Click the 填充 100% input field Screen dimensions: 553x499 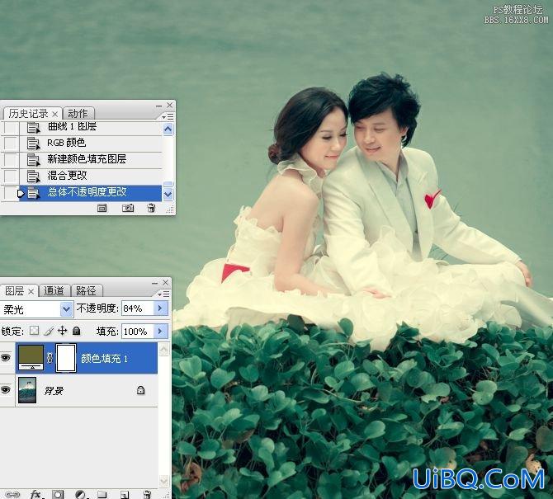(x=138, y=332)
